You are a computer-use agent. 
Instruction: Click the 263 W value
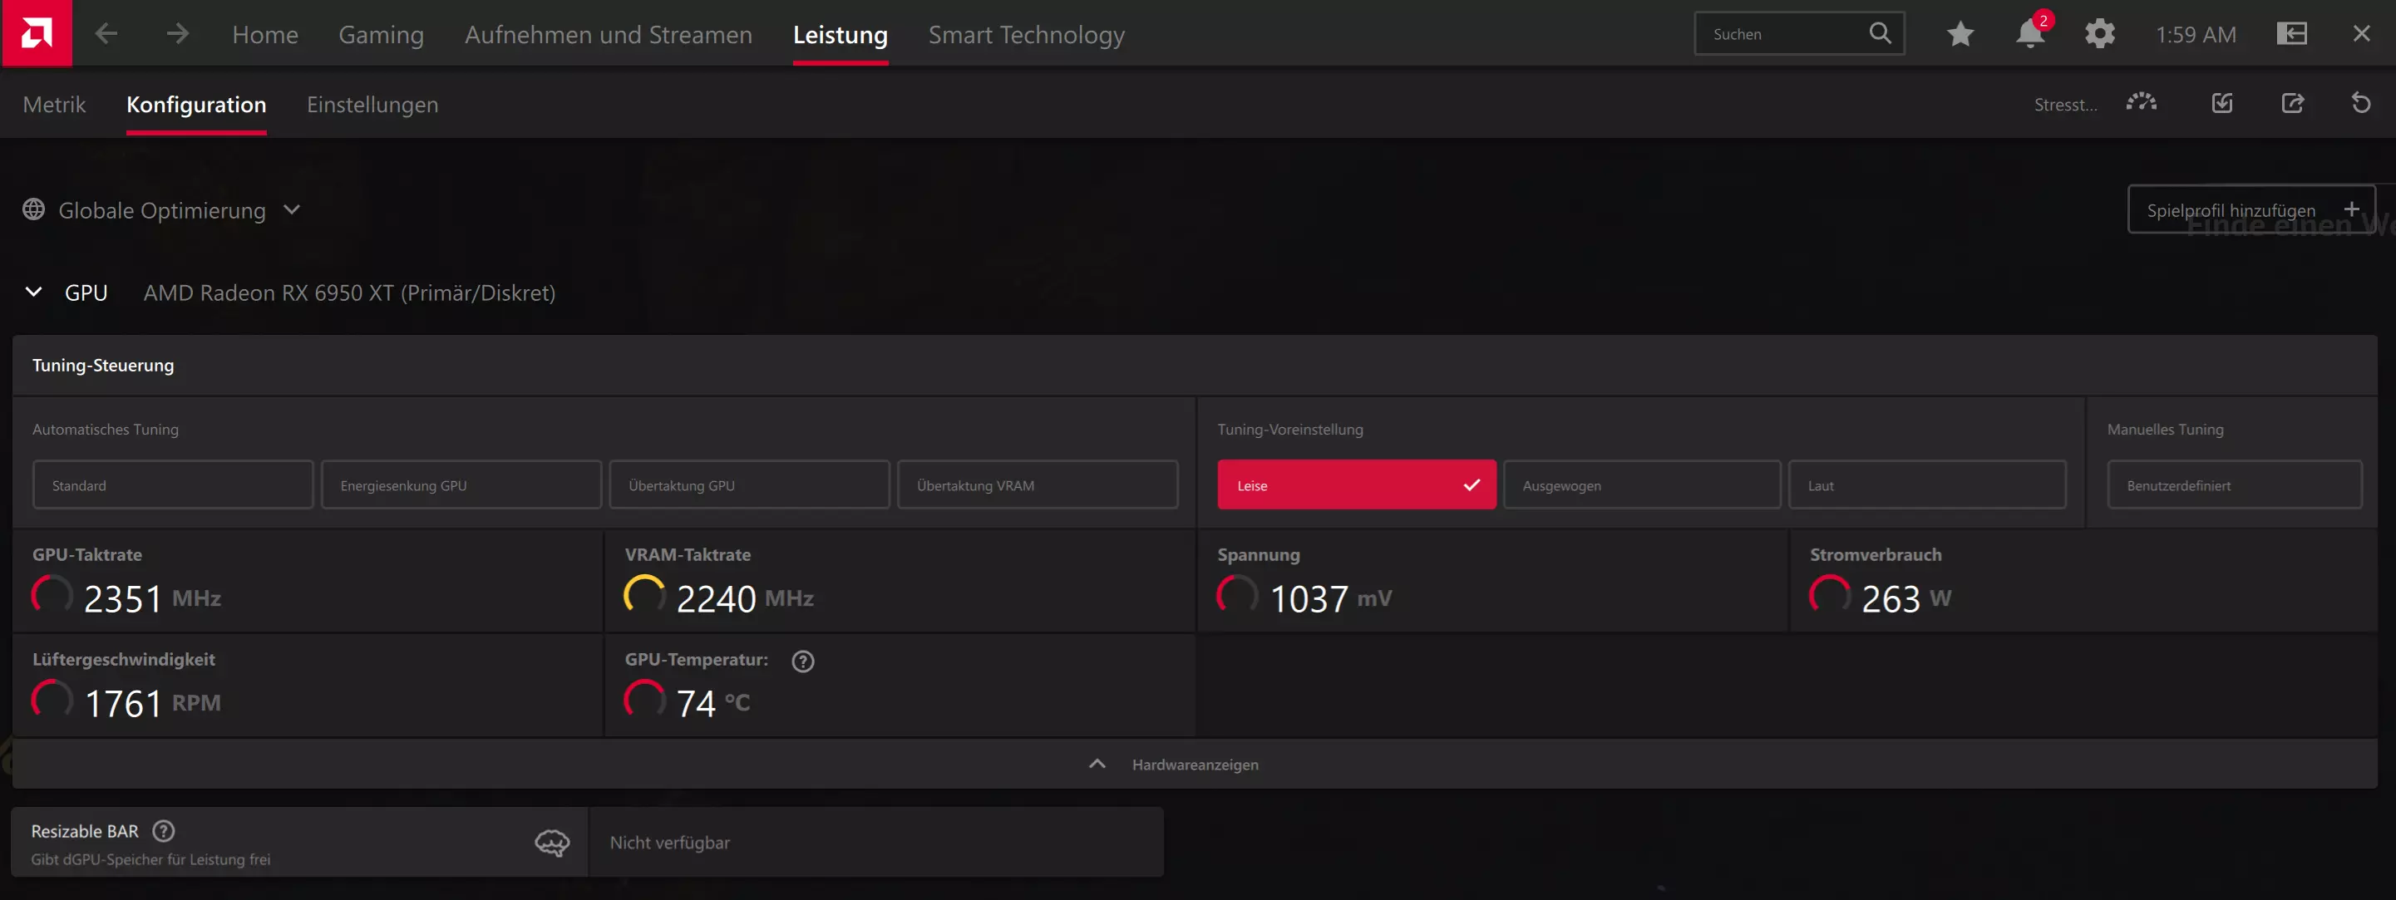click(x=1905, y=598)
